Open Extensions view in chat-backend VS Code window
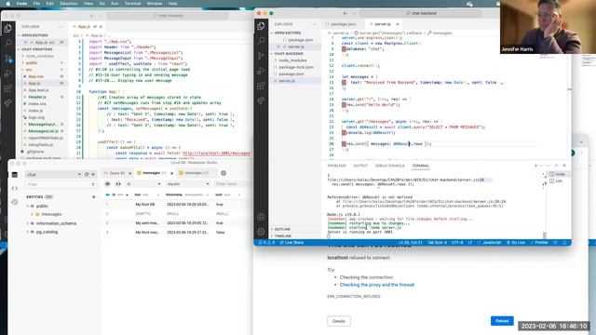Screen dimensions: 596x335 [x=261, y=86]
